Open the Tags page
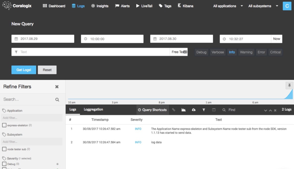 [x=165, y=6]
